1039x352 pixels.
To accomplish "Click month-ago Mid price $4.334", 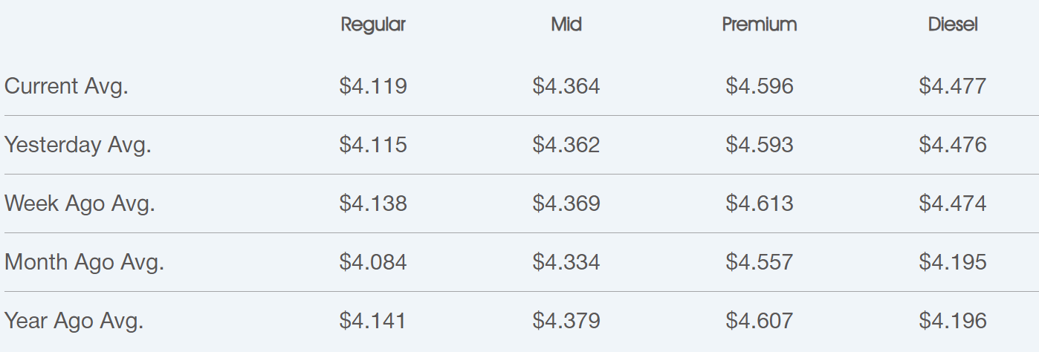I will click(566, 262).
